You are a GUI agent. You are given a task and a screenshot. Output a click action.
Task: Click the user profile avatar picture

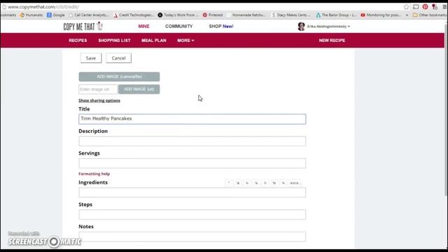click(x=301, y=27)
